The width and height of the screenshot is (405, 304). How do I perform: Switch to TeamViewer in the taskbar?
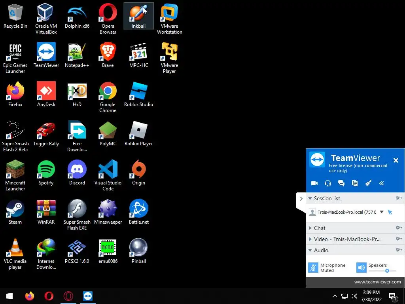pos(88,296)
